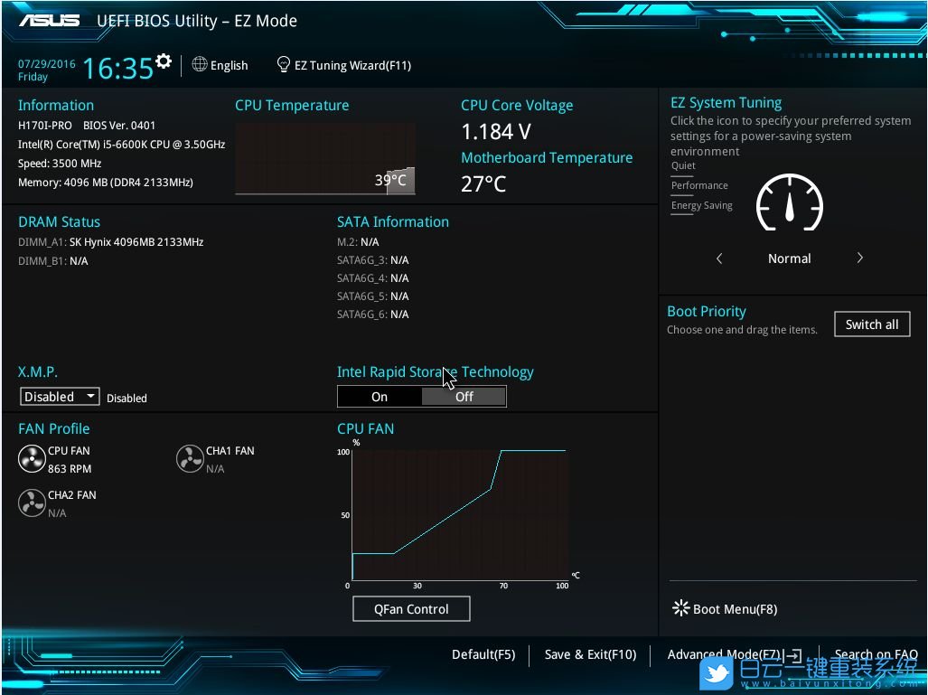Go to the previous EZ tuning mode with left arrow
Image resolution: width=928 pixels, height=695 pixels.
coord(719,258)
